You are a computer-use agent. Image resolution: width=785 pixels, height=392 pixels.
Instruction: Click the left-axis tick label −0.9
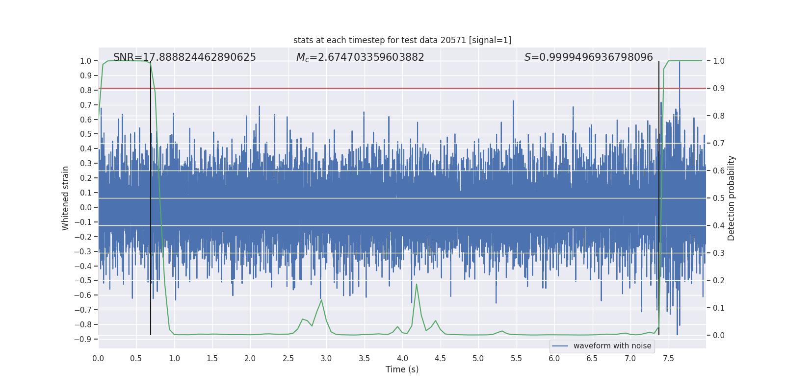coord(82,339)
